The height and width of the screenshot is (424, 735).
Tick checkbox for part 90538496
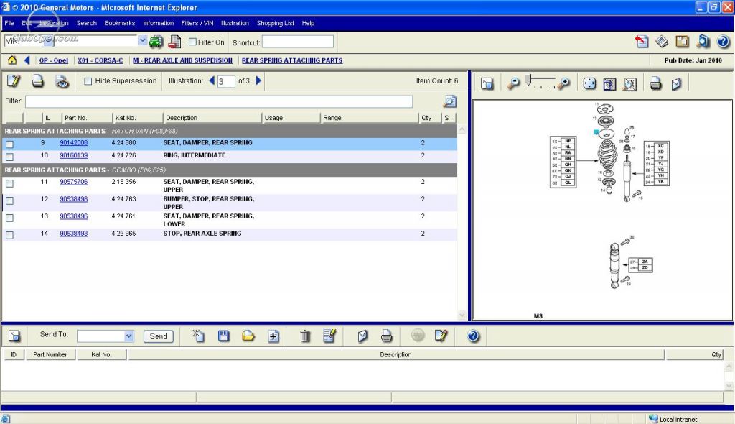click(9, 218)
